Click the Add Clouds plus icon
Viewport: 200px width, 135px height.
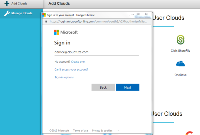[7, 4]
